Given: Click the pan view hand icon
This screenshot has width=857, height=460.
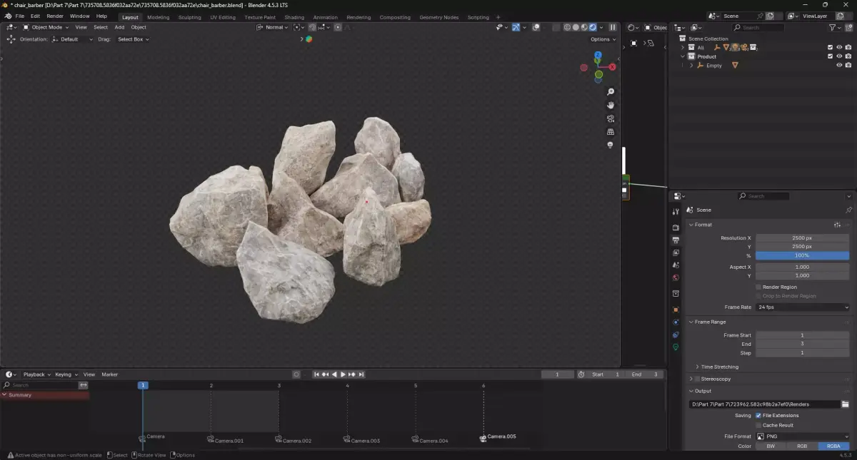Looking at the screenshot, I should (x=611, y=105).
